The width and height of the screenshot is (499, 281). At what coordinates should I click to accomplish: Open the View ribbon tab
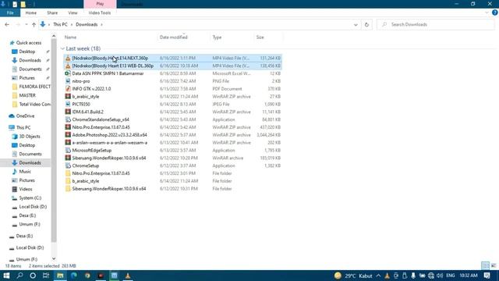click(x=73, y=12)
